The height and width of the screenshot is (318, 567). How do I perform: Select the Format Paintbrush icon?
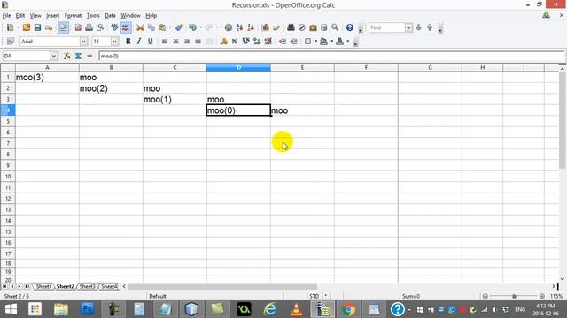[178, 27]
